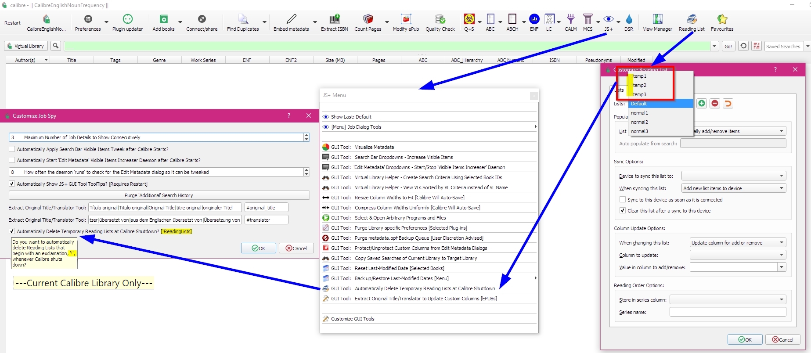The width and height of the screenshot is (811, 353).
Task: Click the green add list button
Action: [x=702, y=103]
